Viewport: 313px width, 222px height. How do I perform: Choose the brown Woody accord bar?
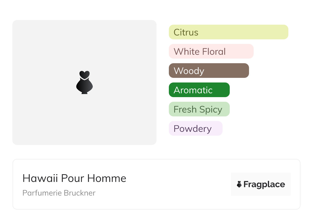coord(209,71)
